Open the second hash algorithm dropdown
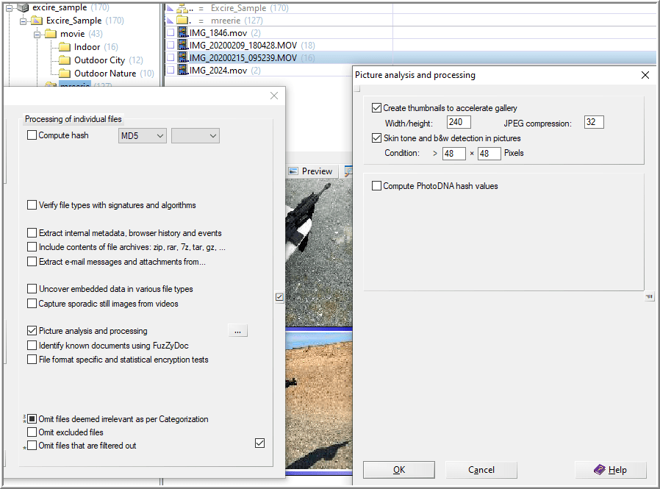 tap(195, 136)
